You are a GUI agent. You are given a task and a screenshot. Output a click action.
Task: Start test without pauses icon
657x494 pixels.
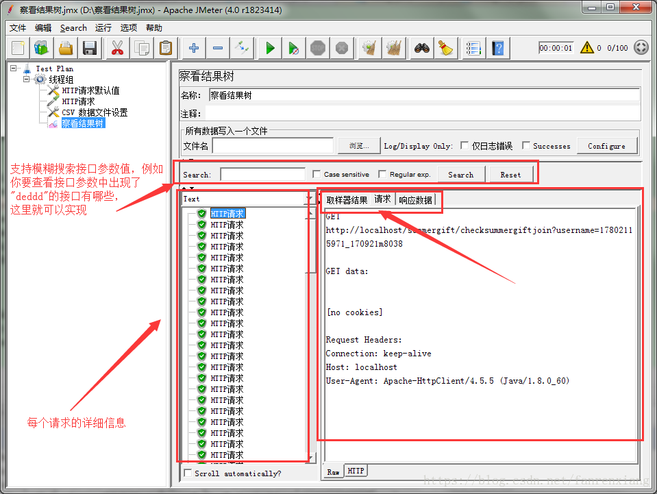(x=294, y=48)
